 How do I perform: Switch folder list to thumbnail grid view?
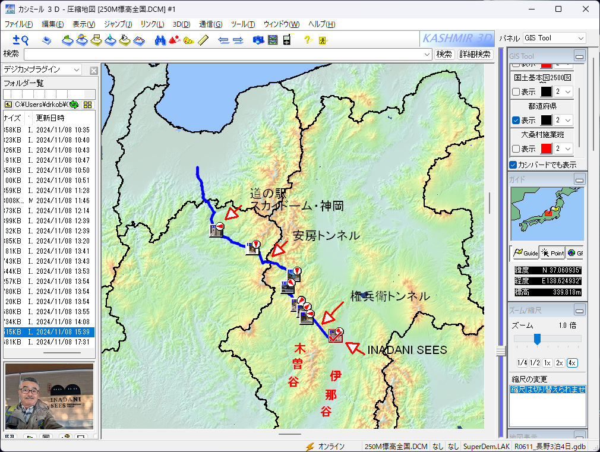(88, 105)
